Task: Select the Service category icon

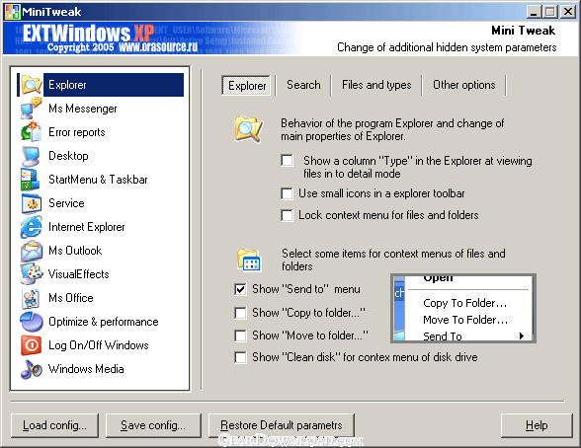Action: pyautogui.click(x=32, y=203)
